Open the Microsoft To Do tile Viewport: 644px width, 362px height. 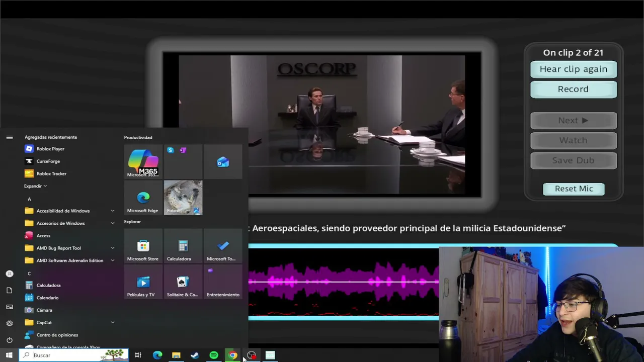coord(223,246)
